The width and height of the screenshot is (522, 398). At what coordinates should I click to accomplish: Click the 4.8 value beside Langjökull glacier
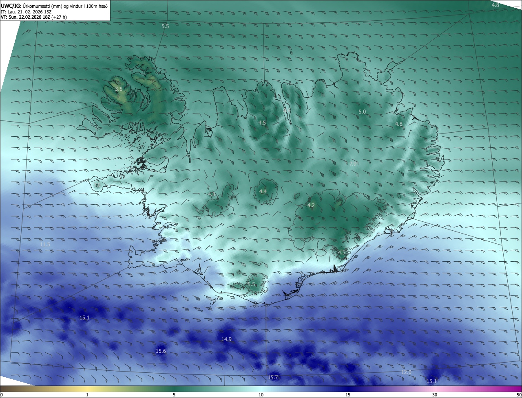pos(212,195)
